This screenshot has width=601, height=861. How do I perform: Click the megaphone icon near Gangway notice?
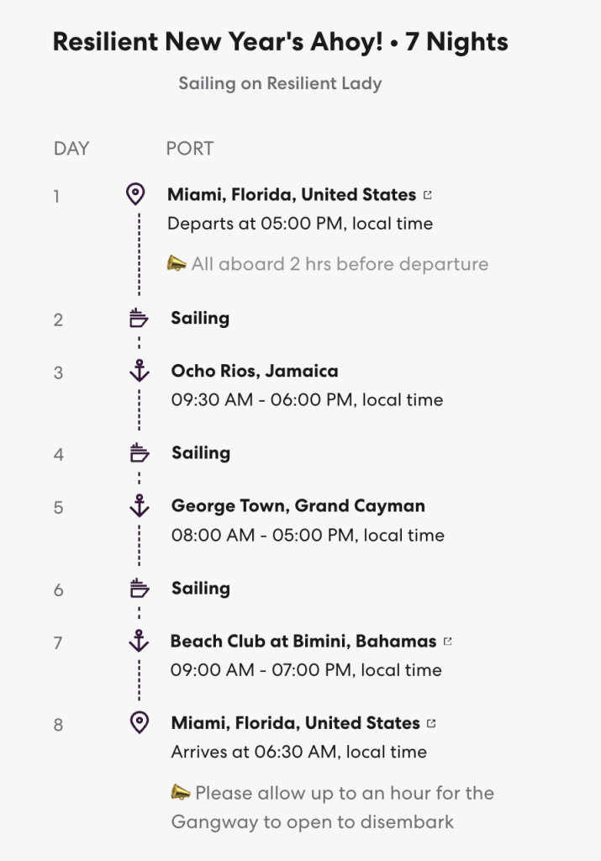180,792
